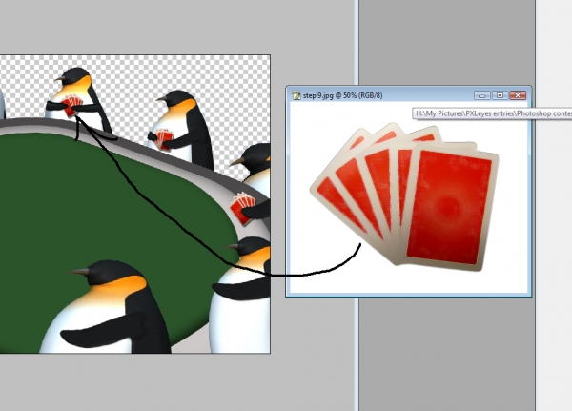
Task: Click the file path tooltip text
Action: pos(494,113)
